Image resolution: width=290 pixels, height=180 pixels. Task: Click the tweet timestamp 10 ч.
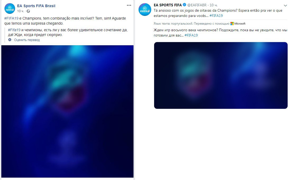click(213, 5)
